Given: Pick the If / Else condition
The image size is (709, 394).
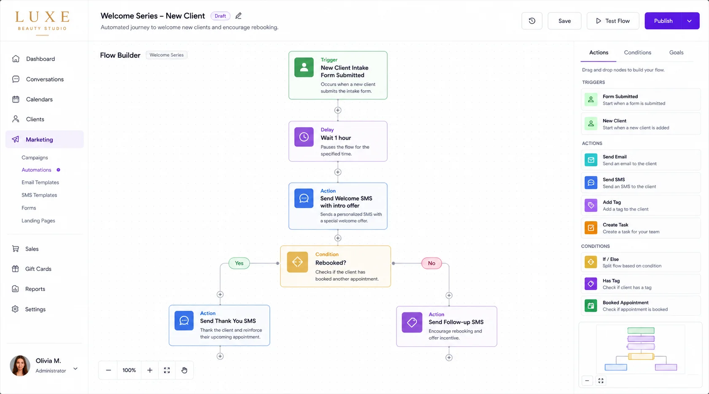Looking at the screenshot, I should [x=641, y=262].
